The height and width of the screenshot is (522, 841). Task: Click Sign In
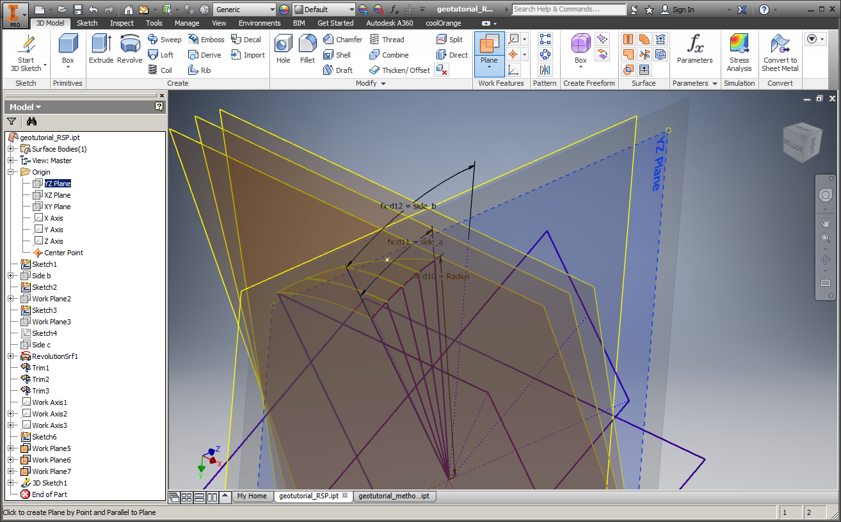click(677, 10)
